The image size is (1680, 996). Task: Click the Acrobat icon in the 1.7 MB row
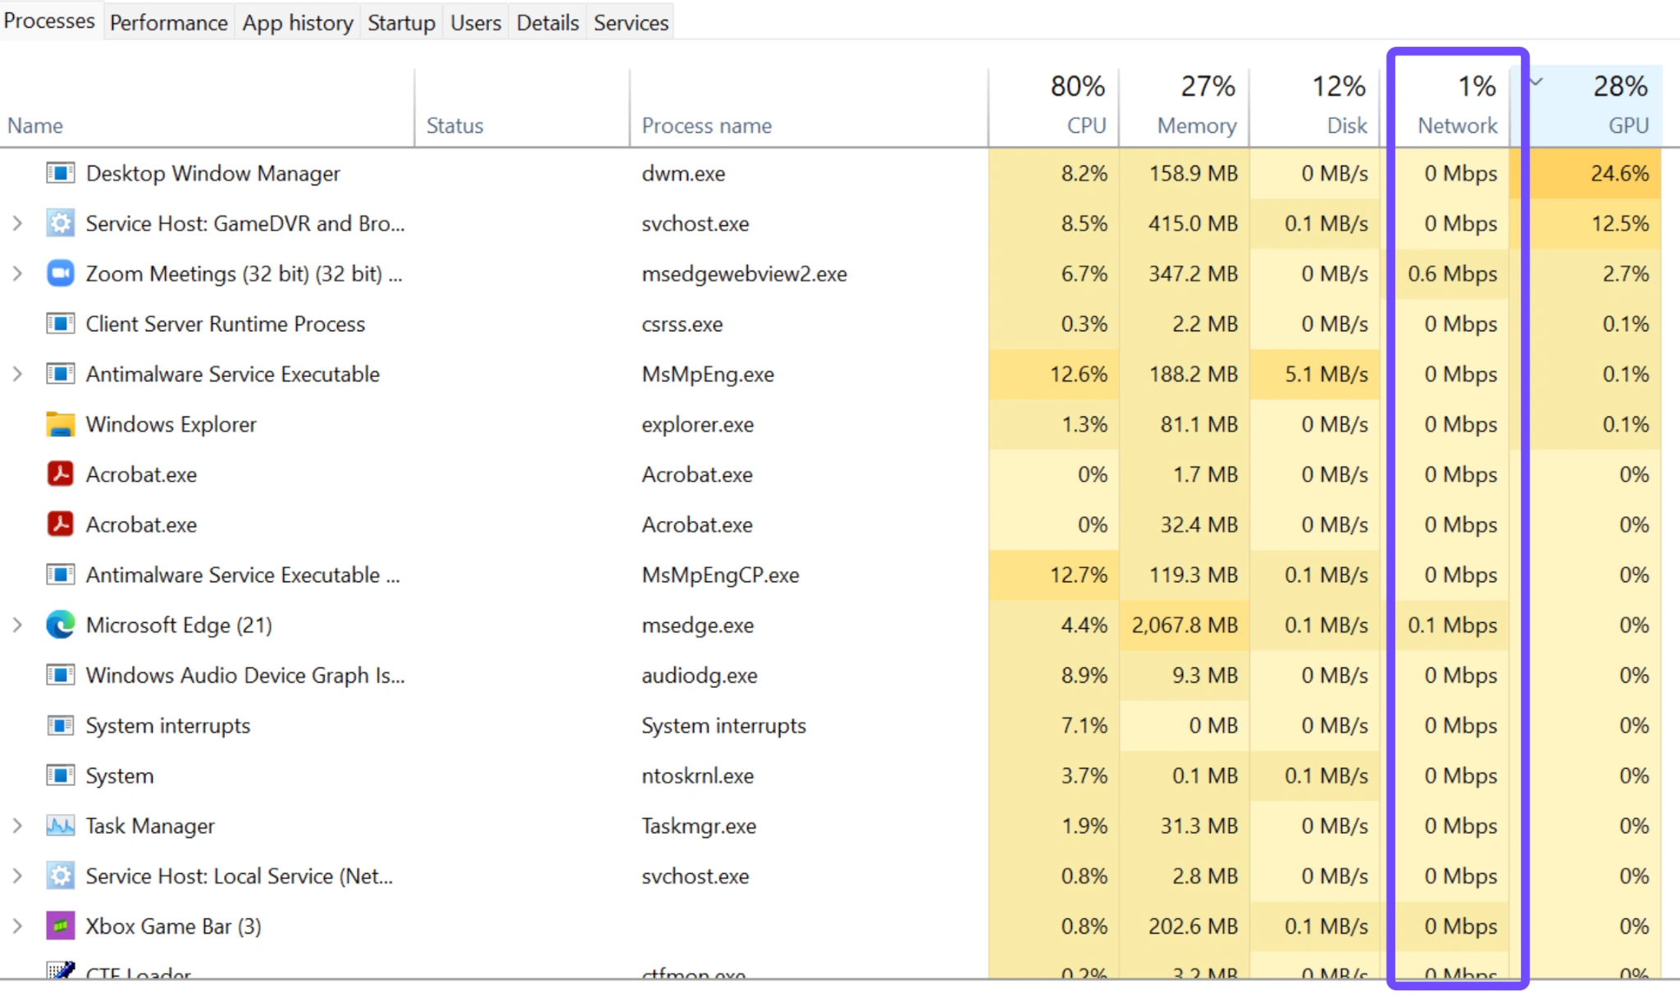[60, 474]
